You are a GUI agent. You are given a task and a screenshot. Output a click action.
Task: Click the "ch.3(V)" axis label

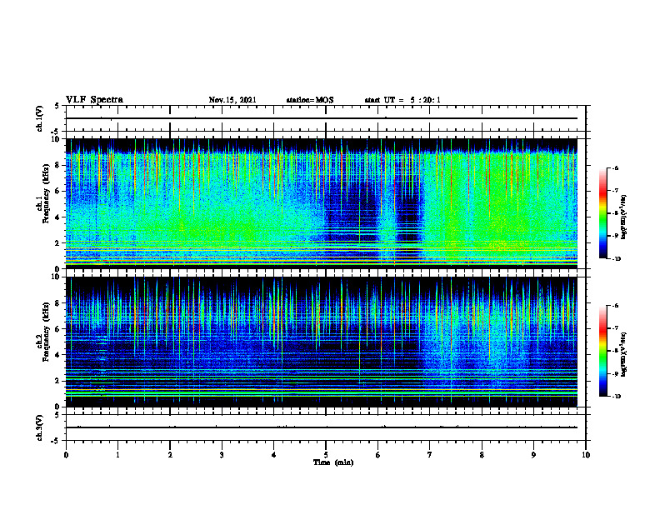point(40,427)
